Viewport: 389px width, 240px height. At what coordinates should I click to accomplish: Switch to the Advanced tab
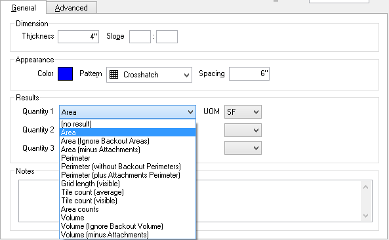(x=72, y=8)
